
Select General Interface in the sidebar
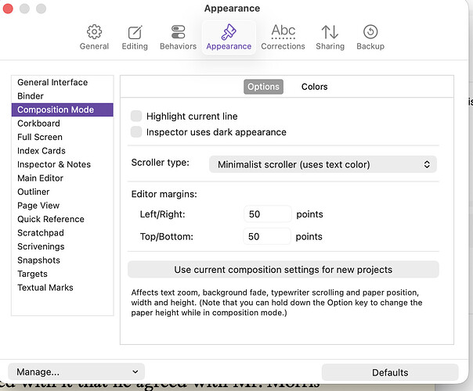(63, 82)
